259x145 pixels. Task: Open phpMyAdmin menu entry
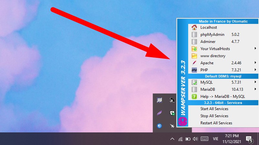[x=223, y=35]
